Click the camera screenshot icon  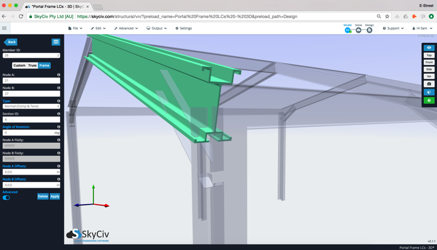tap(429, 84)
